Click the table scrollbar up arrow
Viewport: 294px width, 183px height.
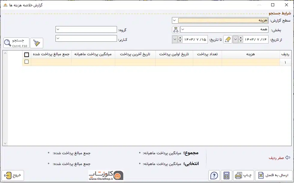(x=5, y=53)
